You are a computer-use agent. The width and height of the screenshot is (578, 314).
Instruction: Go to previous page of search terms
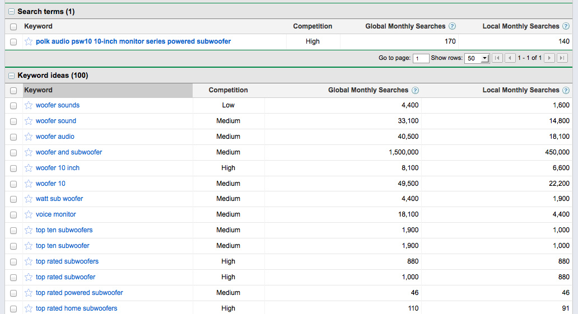(x=510, y=58)
